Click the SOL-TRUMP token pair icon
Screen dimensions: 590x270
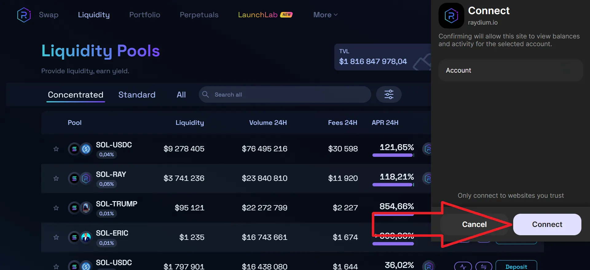point(80,208)
